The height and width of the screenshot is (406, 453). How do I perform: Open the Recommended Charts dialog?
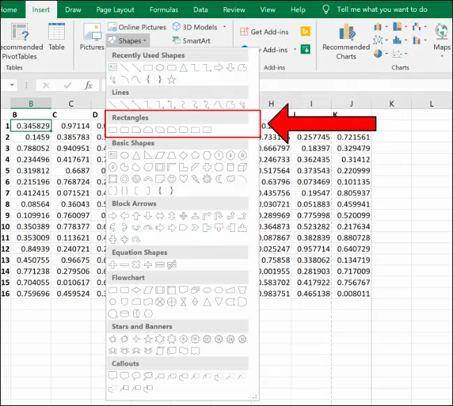click(346, 43)
